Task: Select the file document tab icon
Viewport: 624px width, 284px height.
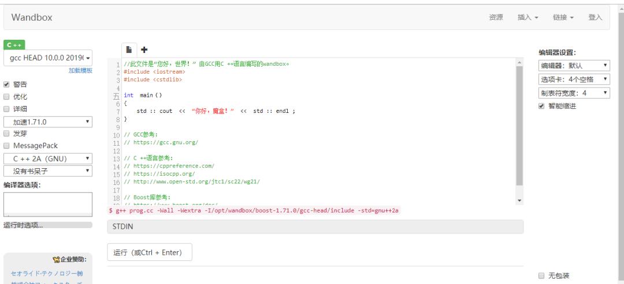Action: (x=129, y=50)
